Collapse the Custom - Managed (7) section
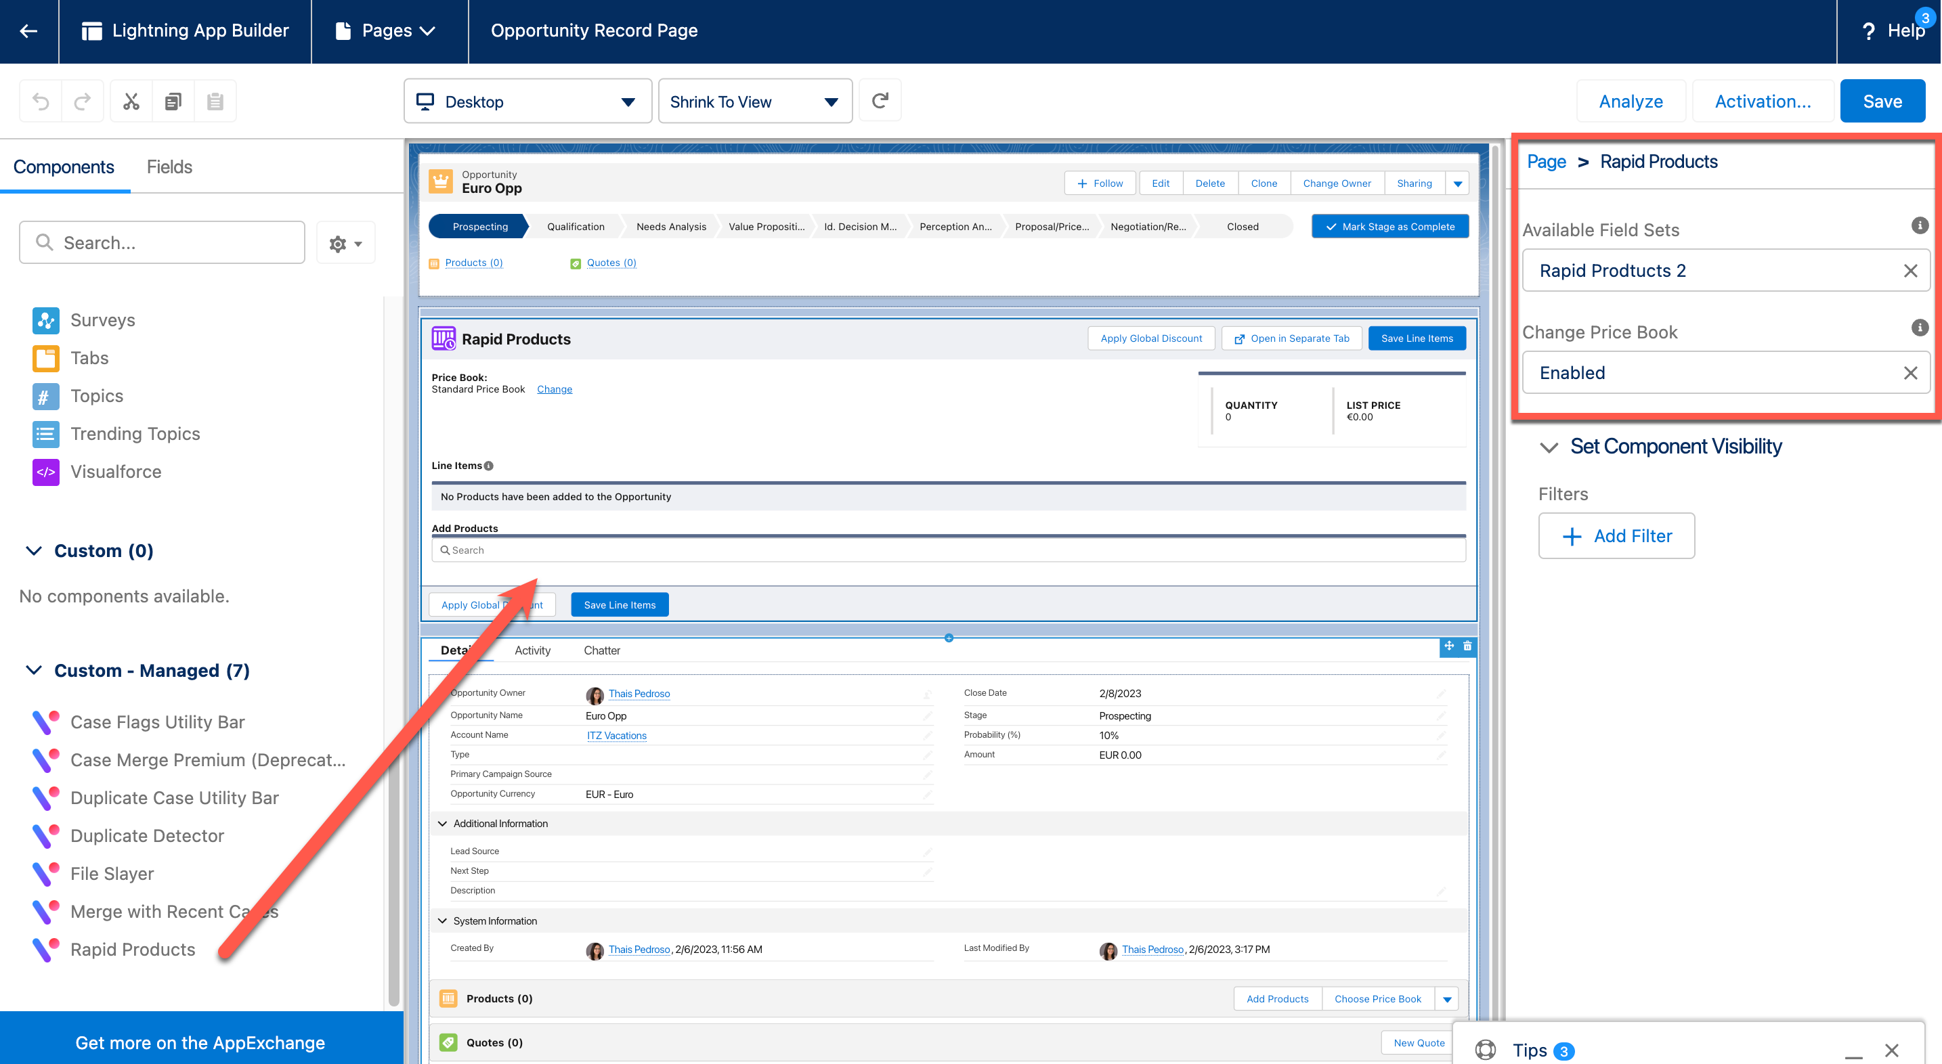1942x1064 pixels. [34, 671]
